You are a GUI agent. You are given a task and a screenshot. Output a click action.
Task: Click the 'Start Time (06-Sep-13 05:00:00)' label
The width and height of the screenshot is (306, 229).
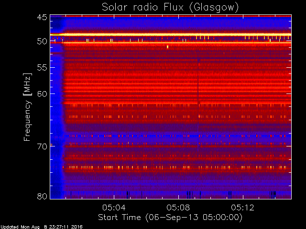pyautogui.click(x=170, y=218)
